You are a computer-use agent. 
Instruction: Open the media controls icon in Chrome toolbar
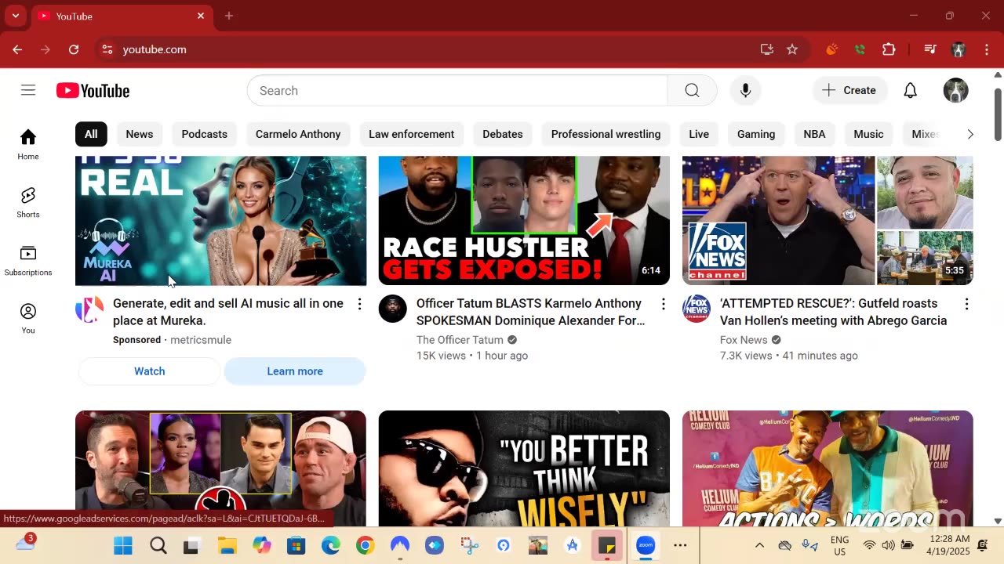(x=930, y=49)
